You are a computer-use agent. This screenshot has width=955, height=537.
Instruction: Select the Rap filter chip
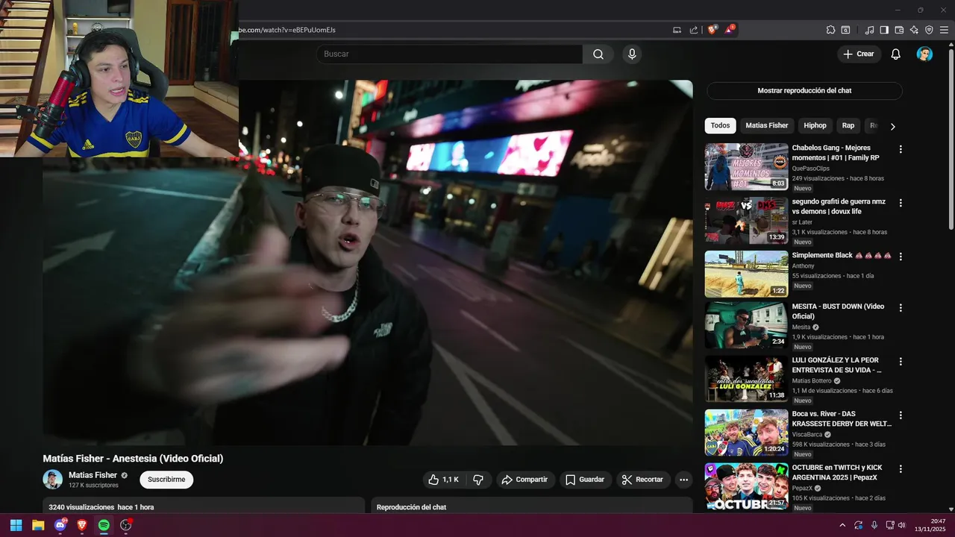[848, 125]
